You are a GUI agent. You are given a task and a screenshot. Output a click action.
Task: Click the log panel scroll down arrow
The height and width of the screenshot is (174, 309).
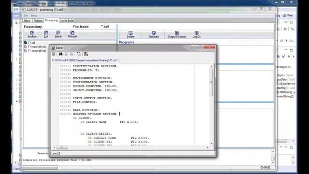[x=273, y=163]
